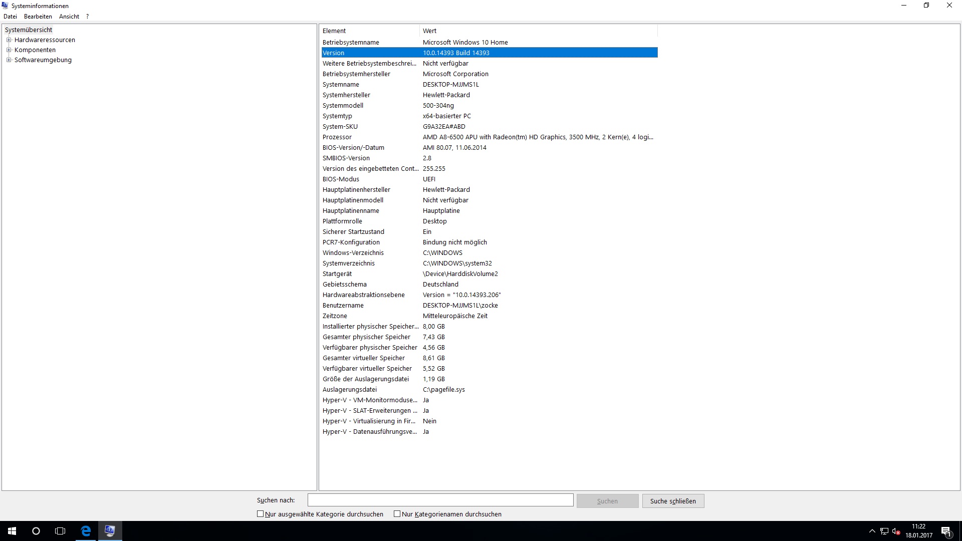Viewport: 962px width, 541px height.
Task: Open the ? help menu
Action: click(87, 17)
